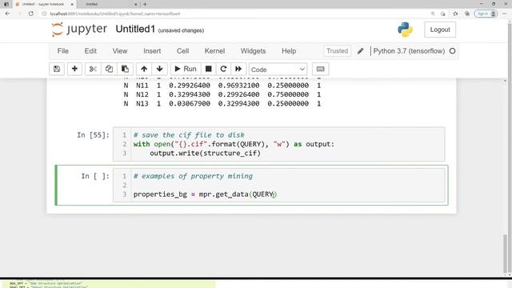This screenshot has height=288, width=512.
Task: Open the command palette keyboard icon
Action: (x=320, y=69)
